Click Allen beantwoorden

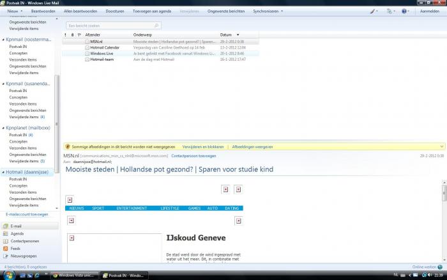point(80,12)
